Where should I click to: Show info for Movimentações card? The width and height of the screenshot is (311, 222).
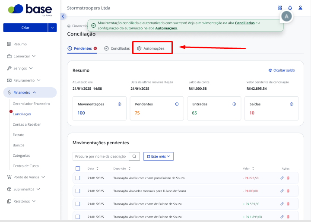pos(119,104)
